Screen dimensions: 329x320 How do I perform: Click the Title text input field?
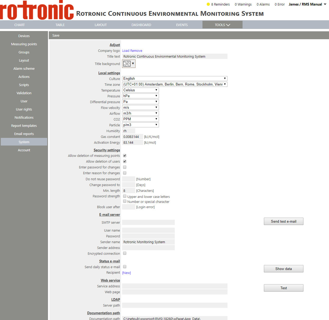(x=175, y=56)
